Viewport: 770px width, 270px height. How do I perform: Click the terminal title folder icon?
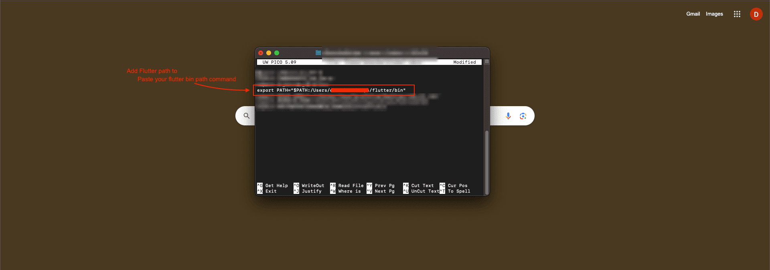tap(318, 52)
